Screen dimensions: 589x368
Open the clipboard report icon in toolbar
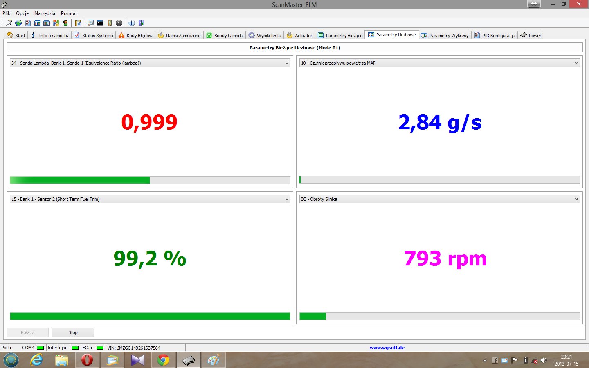pos(78,23)
